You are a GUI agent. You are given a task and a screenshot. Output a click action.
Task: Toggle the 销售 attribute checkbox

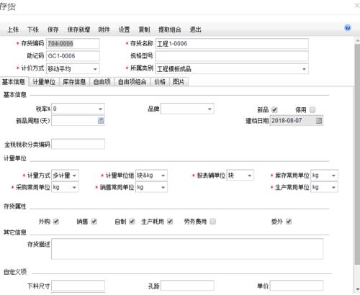pos(94,222)
